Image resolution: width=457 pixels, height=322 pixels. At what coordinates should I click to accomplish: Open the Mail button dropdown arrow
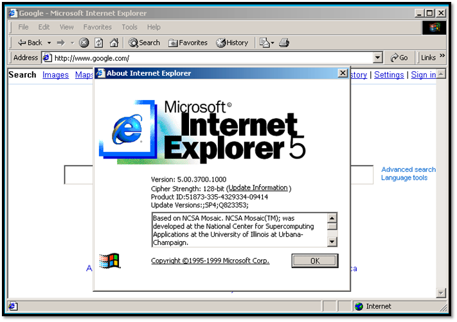[273, 43]
